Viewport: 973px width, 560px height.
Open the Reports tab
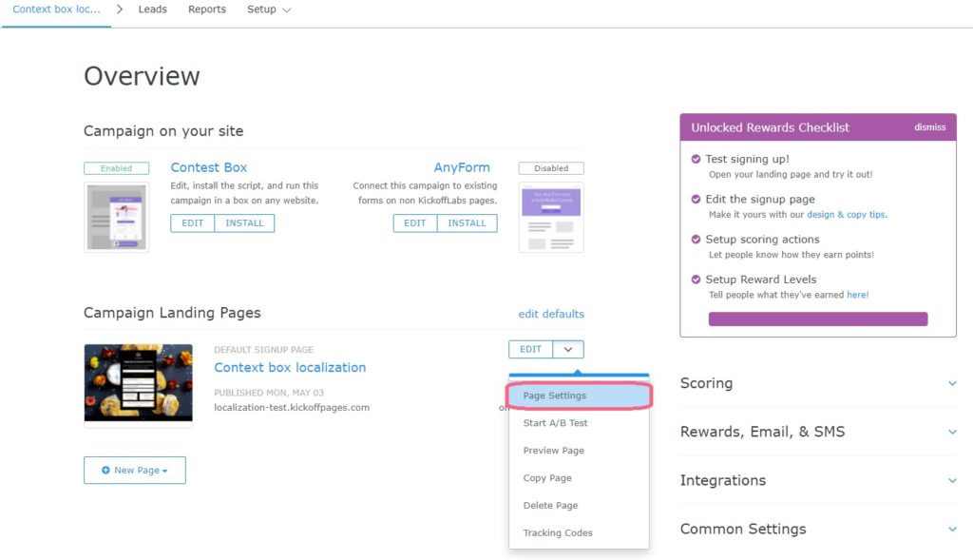pyautogui.click(x=206, y=10)
